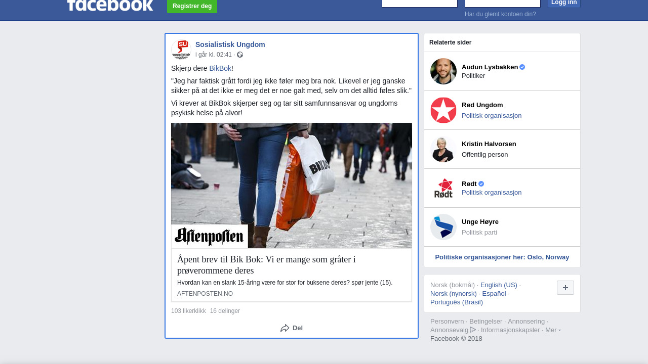Click the plus button for more languages
Image resolution: width=648 pixels, height=364 pixels.
point(565,288)
